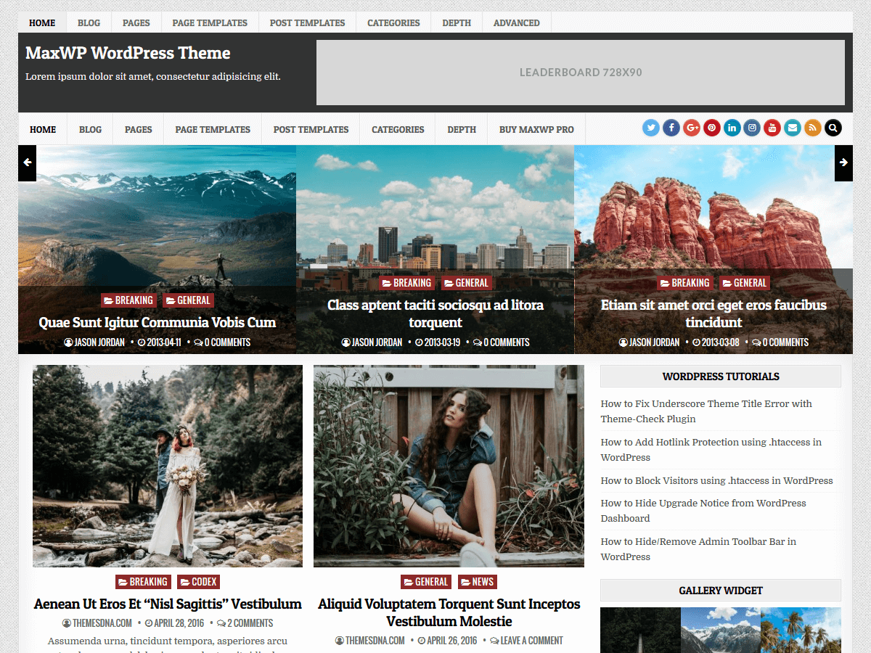This screenshot has width=871, height=653.
Task: Select the BREAKING category tag on the wedding post
Action: [x=143, y=581]
